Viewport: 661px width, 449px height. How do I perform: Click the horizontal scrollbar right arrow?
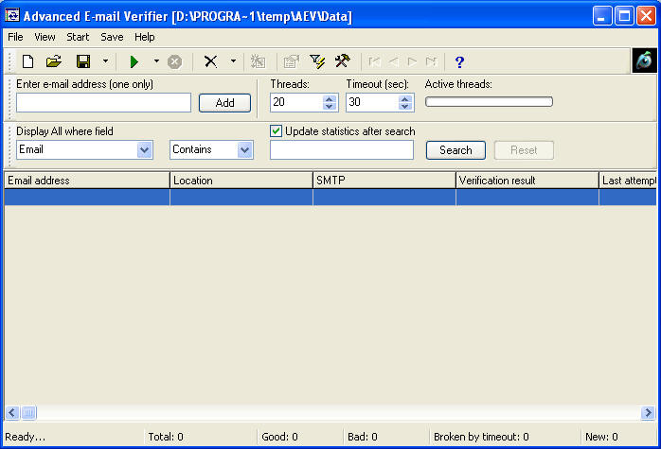click(648, 413)
